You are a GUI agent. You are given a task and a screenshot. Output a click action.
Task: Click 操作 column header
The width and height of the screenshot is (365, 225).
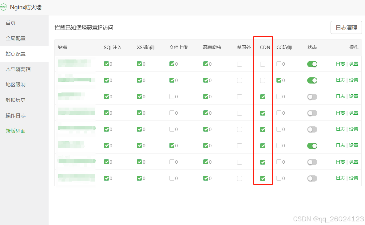pyautogui.click(x=354, y=47)
